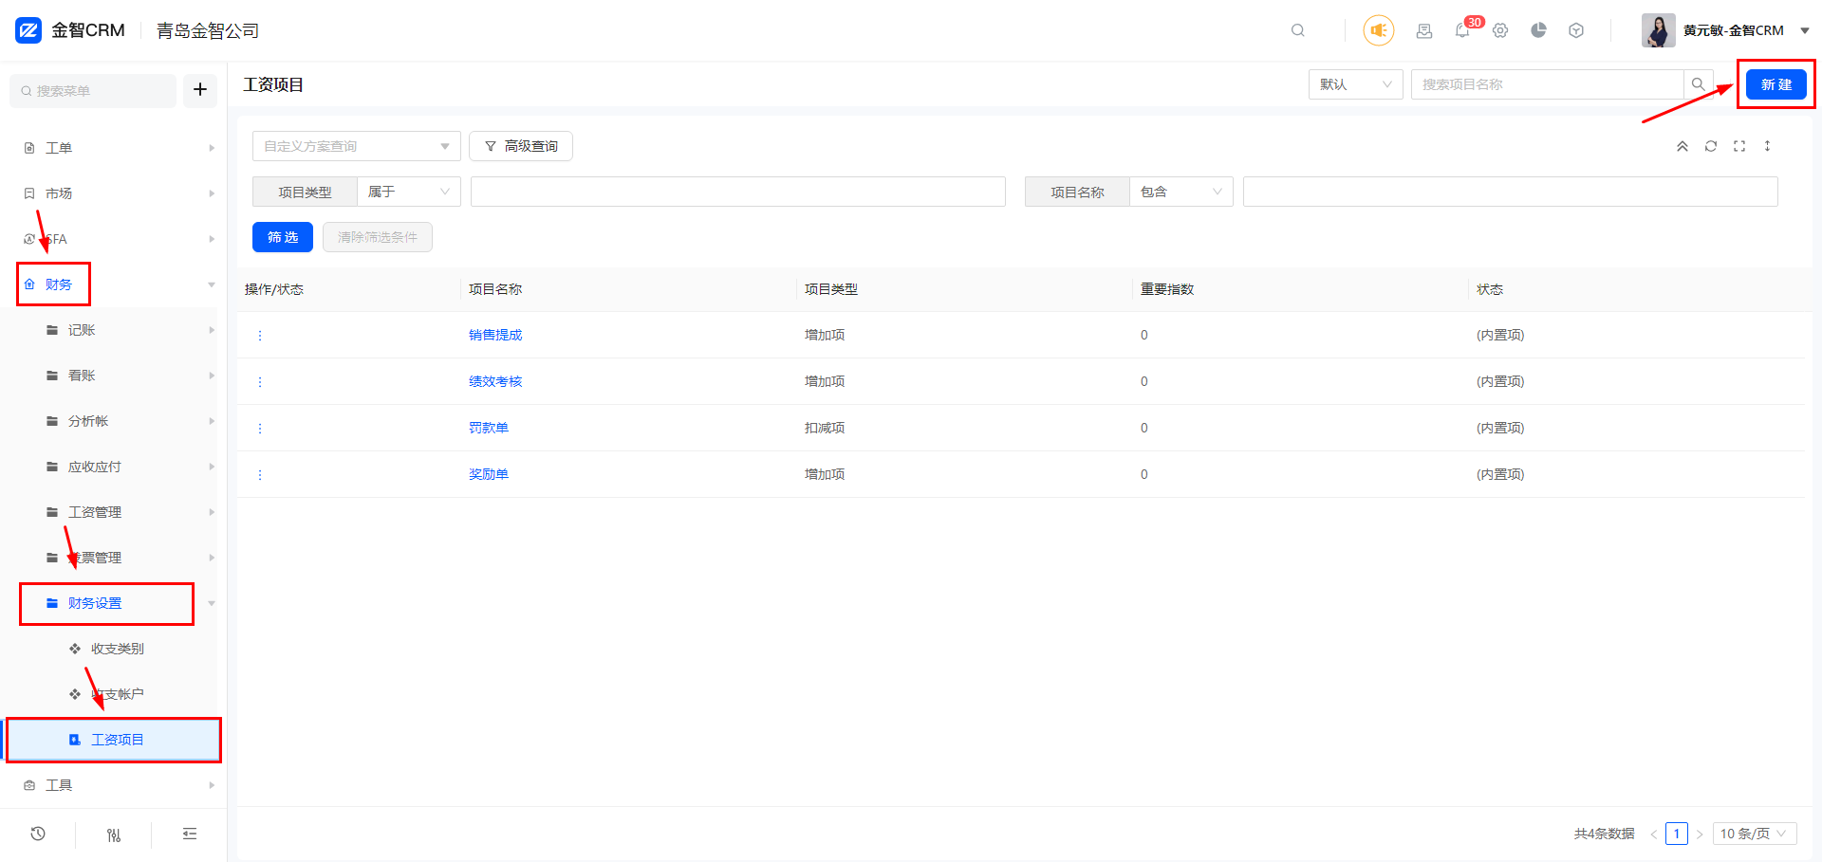The height and width of the screenshot is (862, 1822).
Task: Expand the 市场 menu
Action: [x=114, y=193]
